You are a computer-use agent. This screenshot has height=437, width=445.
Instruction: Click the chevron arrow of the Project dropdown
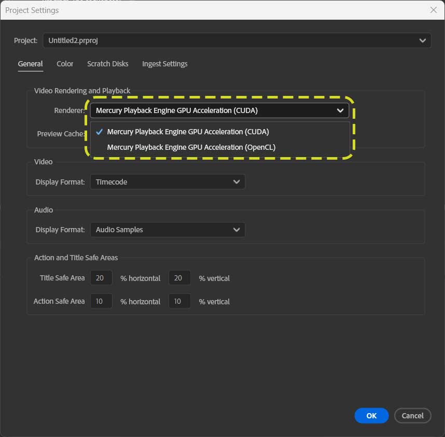point(424,40)
